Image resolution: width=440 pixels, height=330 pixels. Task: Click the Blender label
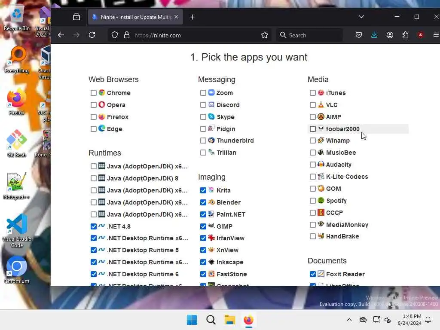pyautogui.click(x=229, y=202)
